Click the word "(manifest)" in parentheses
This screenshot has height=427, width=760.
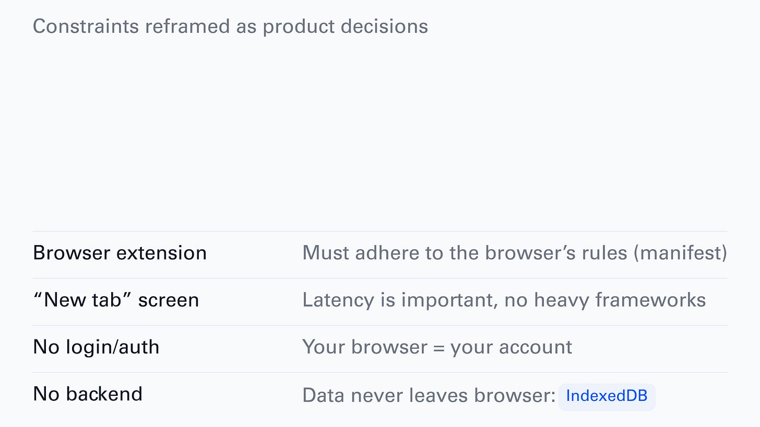point(680,253)
